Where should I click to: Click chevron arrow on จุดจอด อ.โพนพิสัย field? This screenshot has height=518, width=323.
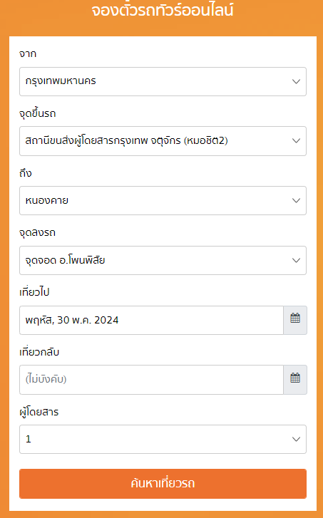click(296, 260)
